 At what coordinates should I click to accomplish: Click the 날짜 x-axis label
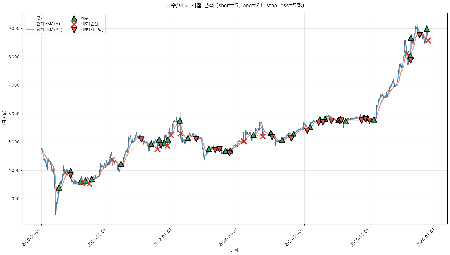point(235,250)
